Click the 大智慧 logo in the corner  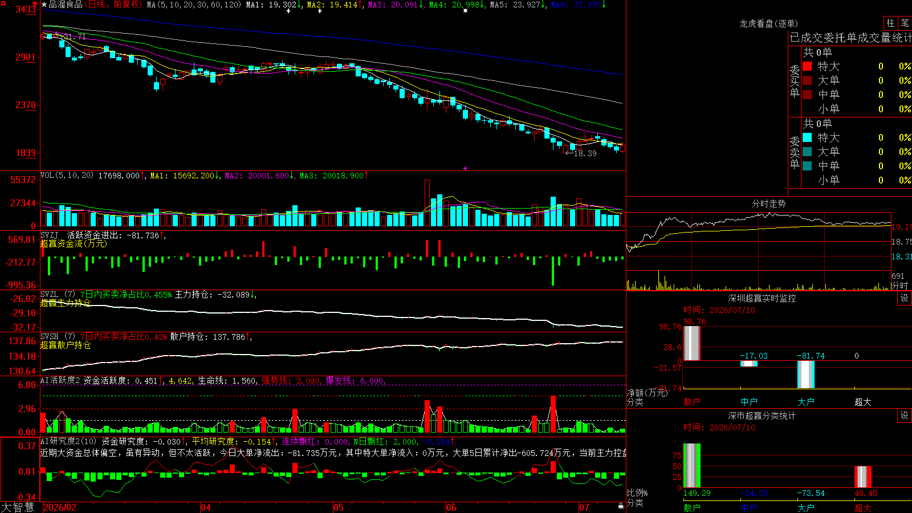point(18,507)
